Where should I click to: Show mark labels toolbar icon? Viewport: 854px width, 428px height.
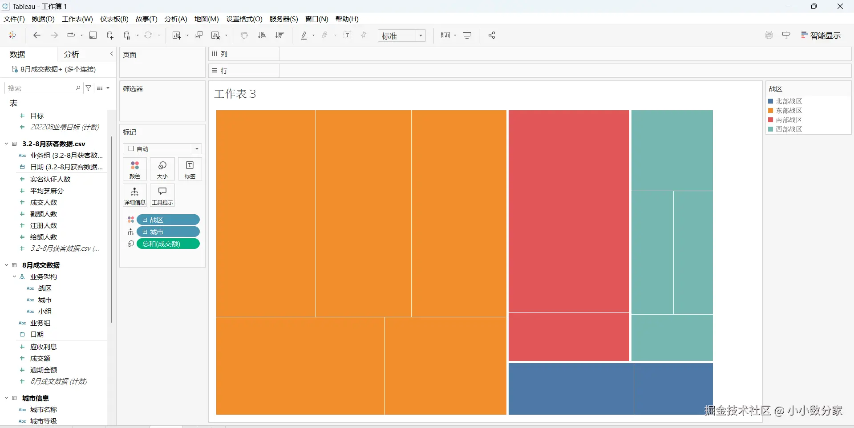(x=348, y=35)
